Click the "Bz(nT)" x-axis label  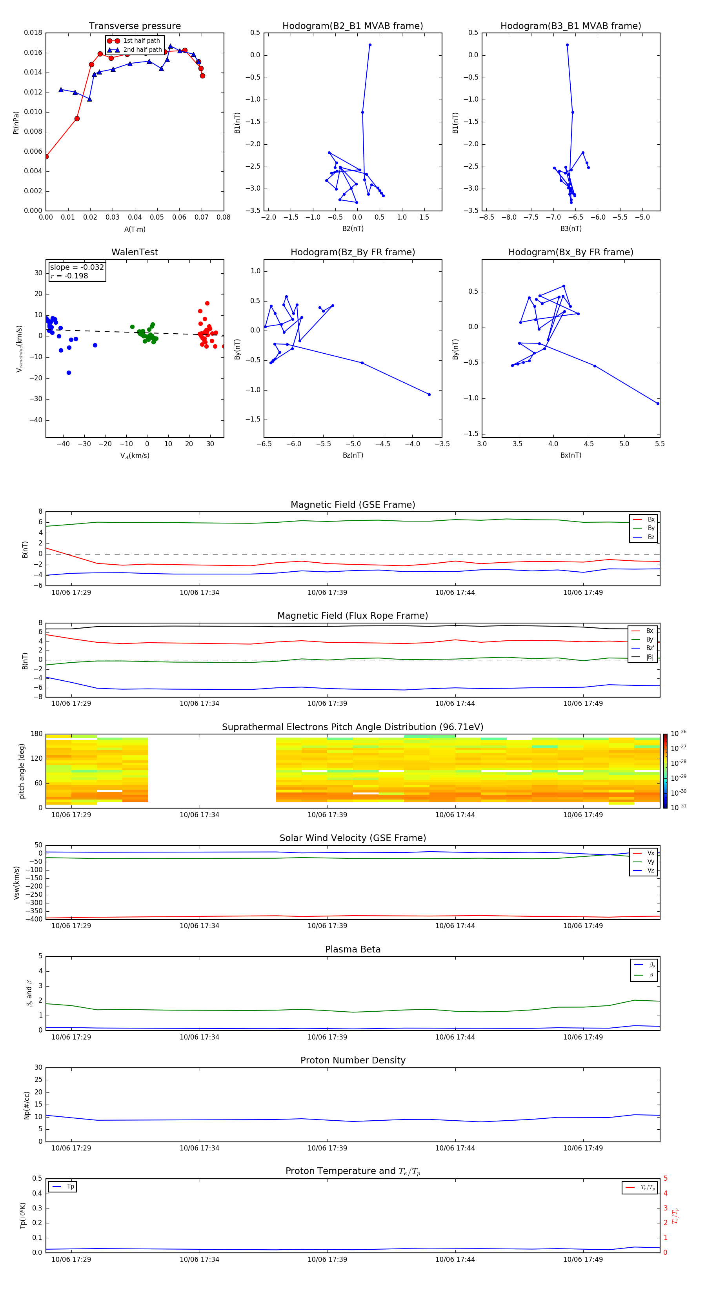click(x=353, y=455)
